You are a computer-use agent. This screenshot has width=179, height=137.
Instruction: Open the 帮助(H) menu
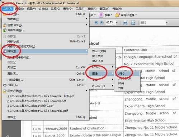click(117, 9)
